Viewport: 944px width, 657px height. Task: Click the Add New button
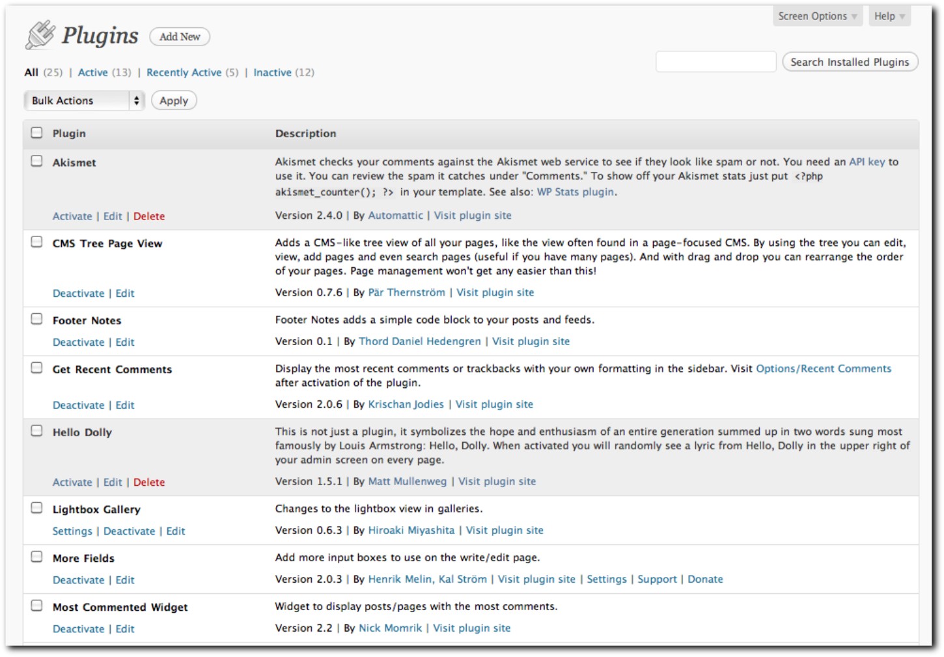tap(180, 37)
